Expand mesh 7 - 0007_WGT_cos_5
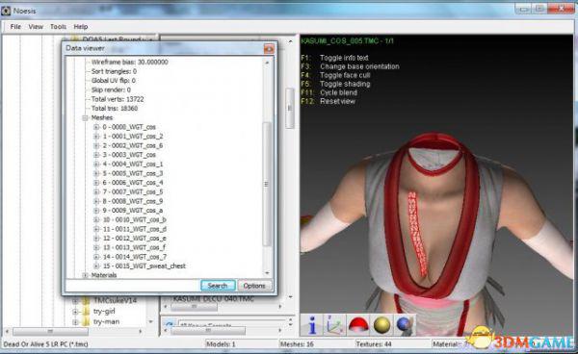 [x=96, y=192]
